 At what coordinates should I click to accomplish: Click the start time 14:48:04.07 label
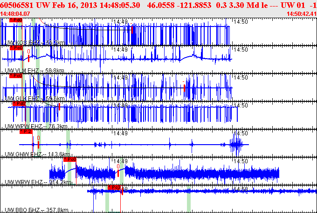pyautogui.click(x=15, y=14)
